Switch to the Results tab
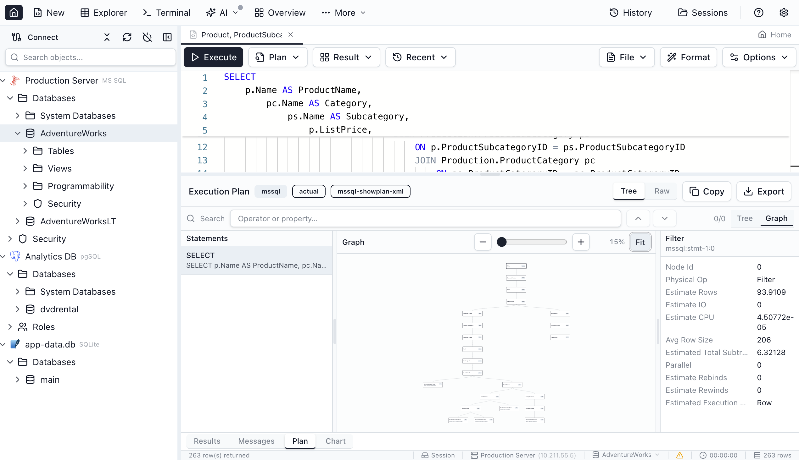The height and width of the screenshot is (460, 799). click(207, 441)
